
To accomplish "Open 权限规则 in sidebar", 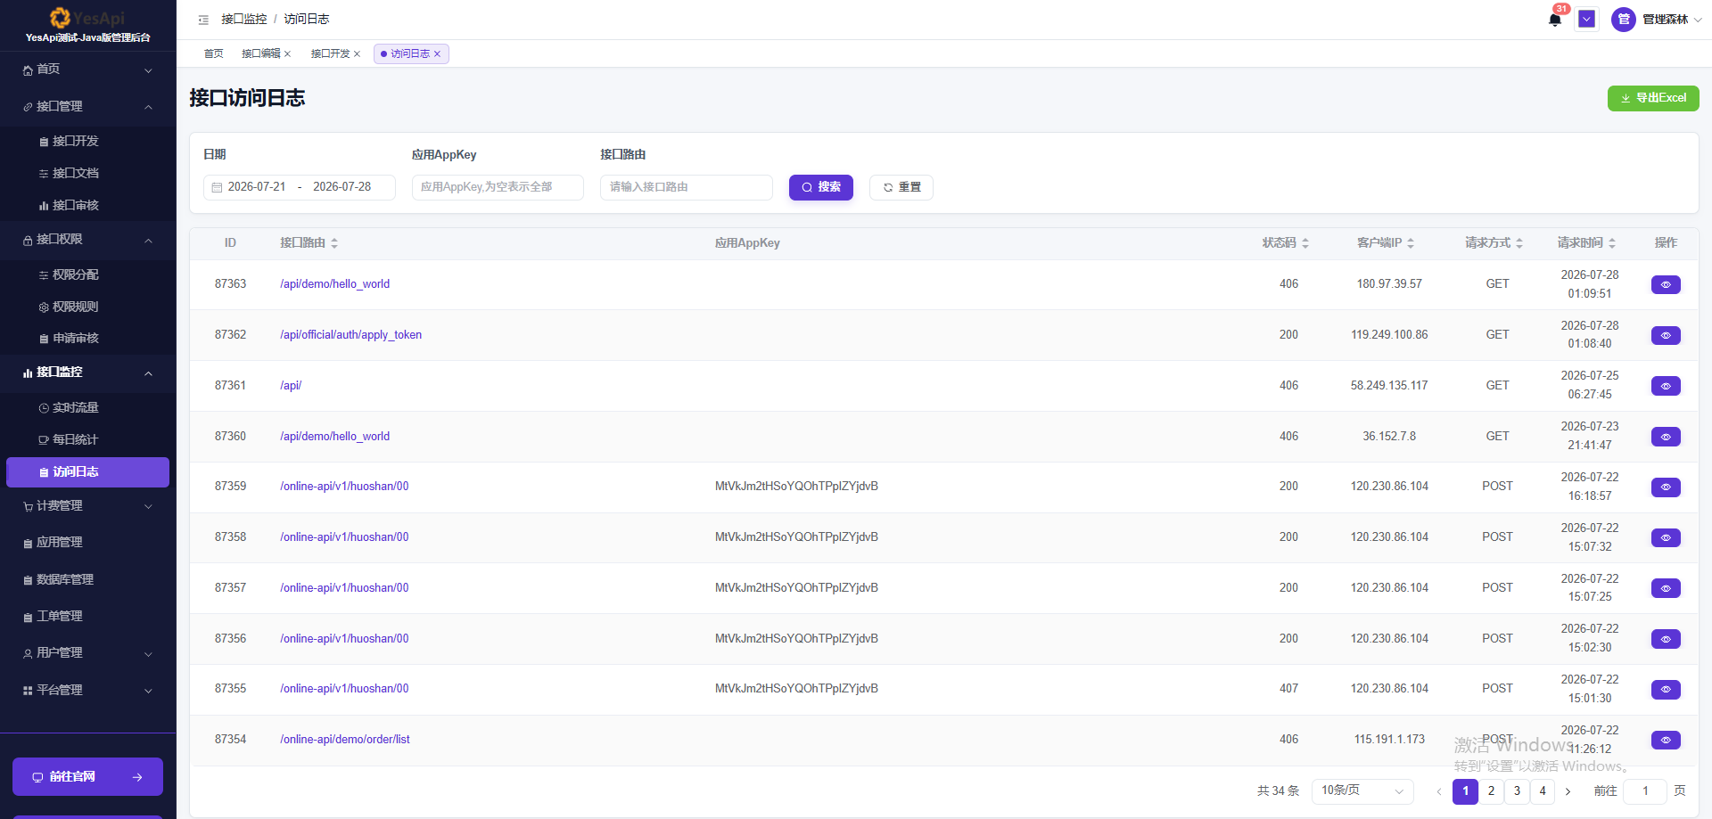I will (87, 307).
